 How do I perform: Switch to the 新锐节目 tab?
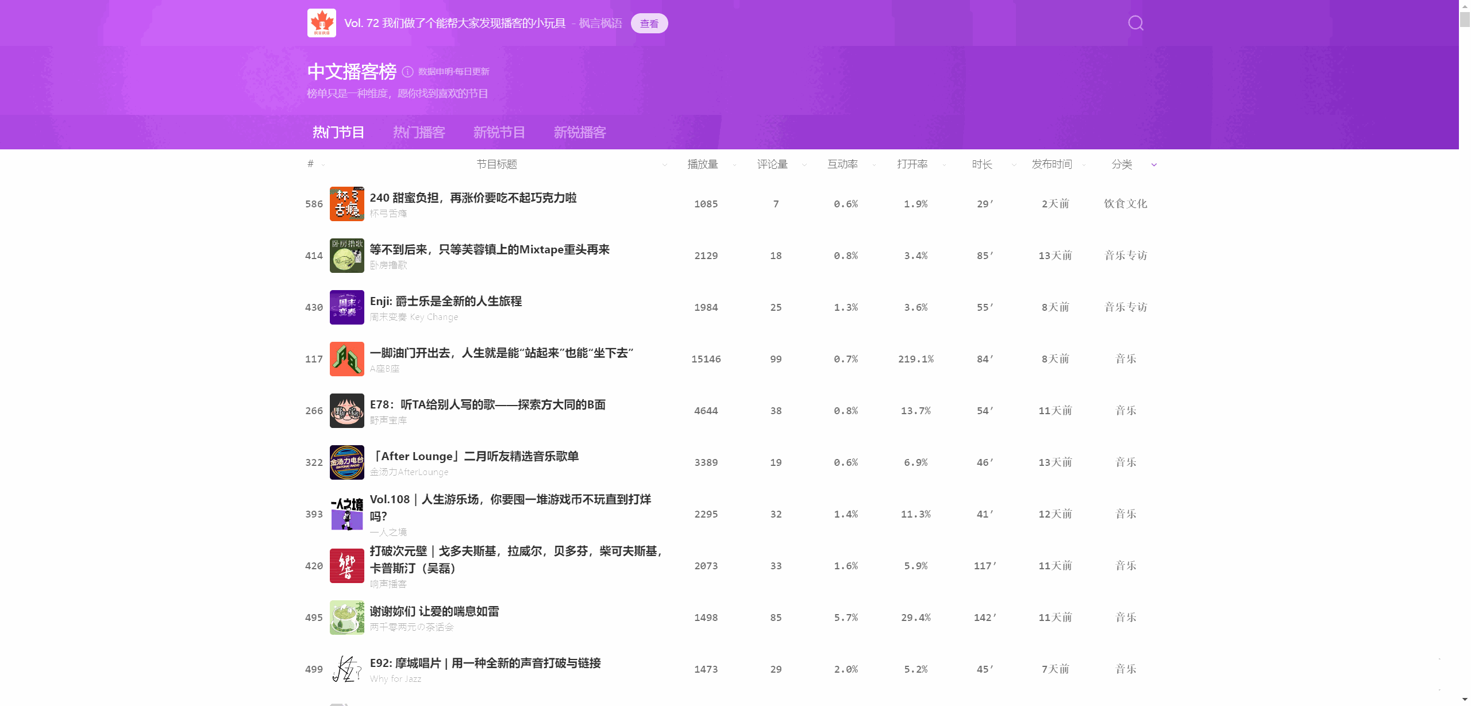pyautogui.click(x=499, y=133)
